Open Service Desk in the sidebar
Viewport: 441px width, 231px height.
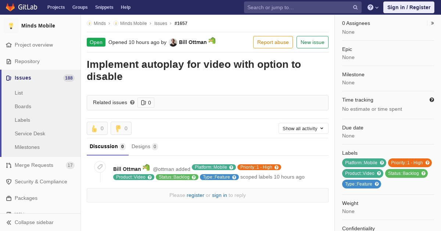pyautogui.click(x=30, y=133)
